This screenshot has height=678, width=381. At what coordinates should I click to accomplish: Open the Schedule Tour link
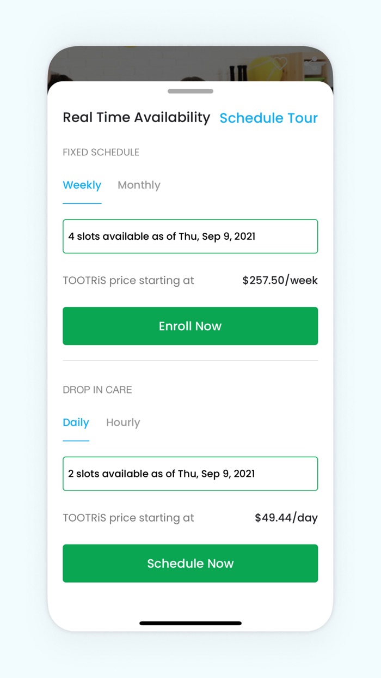pyautogui.click(x=268, y=118)
